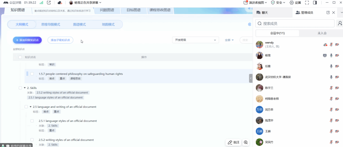Click the zoom magnifier icon near 批注

tap(246, 142)
